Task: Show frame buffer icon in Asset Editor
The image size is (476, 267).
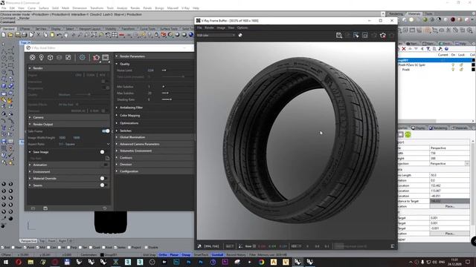Action: 106,58
